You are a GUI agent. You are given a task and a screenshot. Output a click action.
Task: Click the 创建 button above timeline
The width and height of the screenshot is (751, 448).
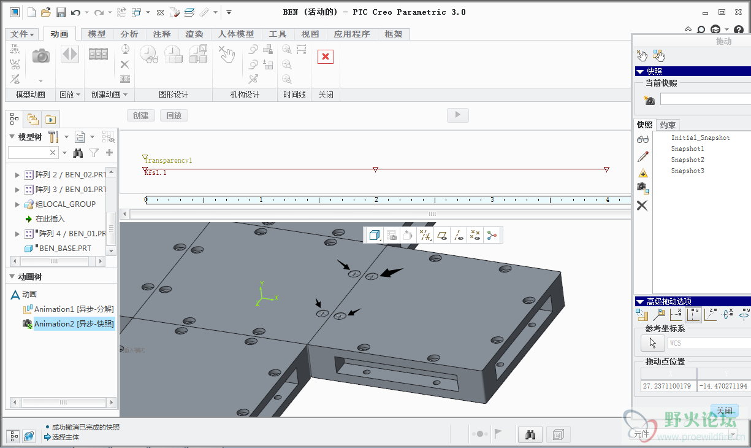tap(140, 115)
